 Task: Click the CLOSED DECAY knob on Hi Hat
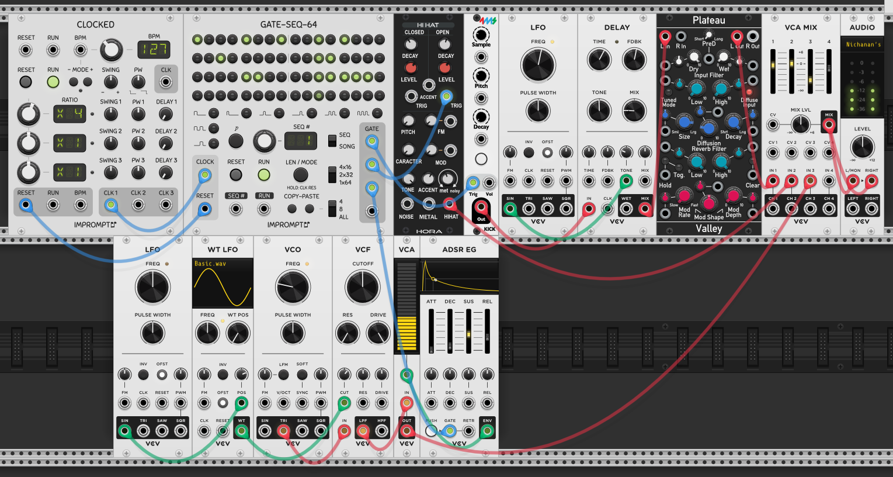(x=410, y=44)
